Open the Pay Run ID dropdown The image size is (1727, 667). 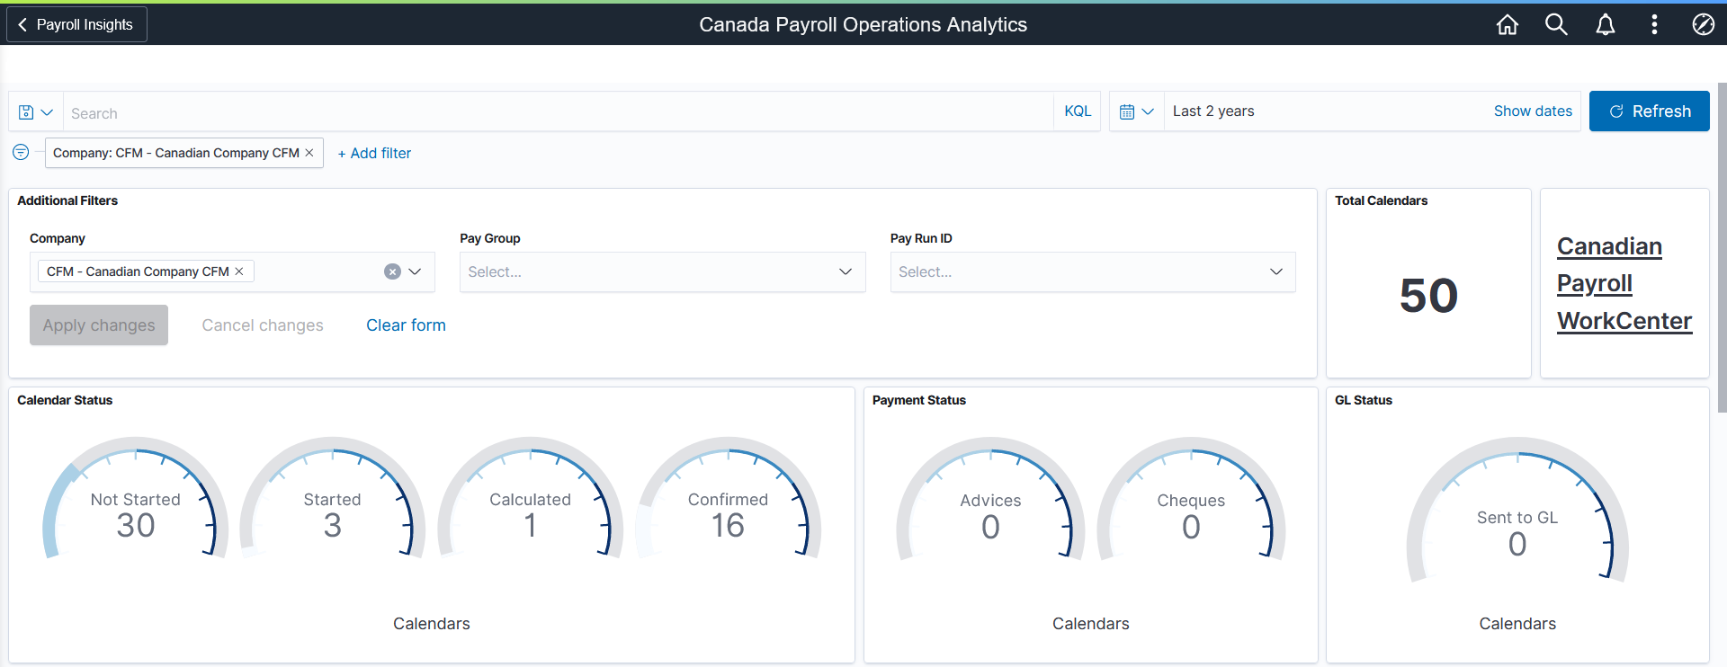1093,271
